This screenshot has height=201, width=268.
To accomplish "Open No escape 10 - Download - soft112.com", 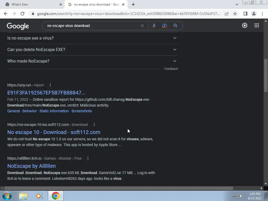I will point(54,132).
